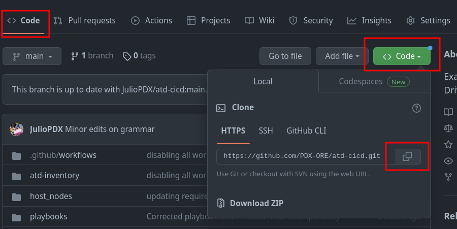
Task: Click the Download ZIP file icon
Action: point(221,203)
